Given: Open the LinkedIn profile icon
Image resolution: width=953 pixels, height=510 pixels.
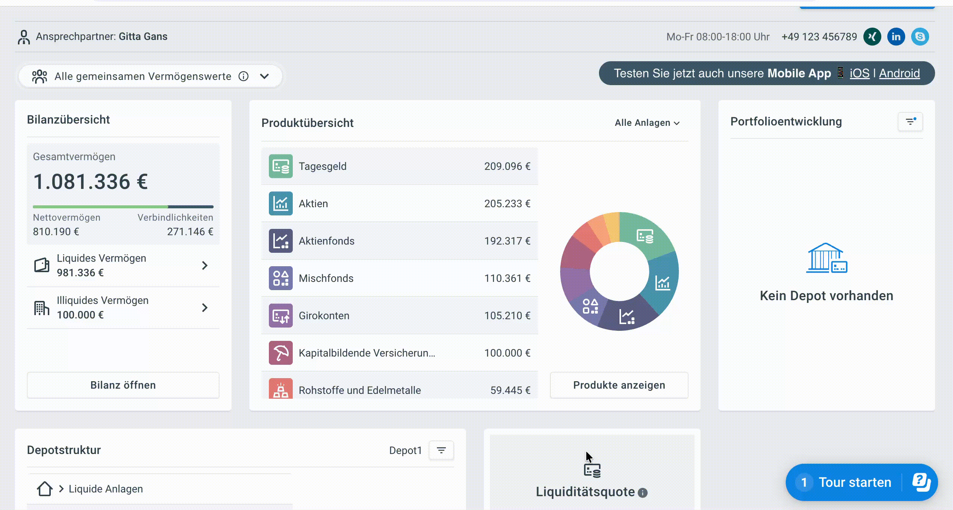Looking at the screenshot, I should tap(896, 37).
